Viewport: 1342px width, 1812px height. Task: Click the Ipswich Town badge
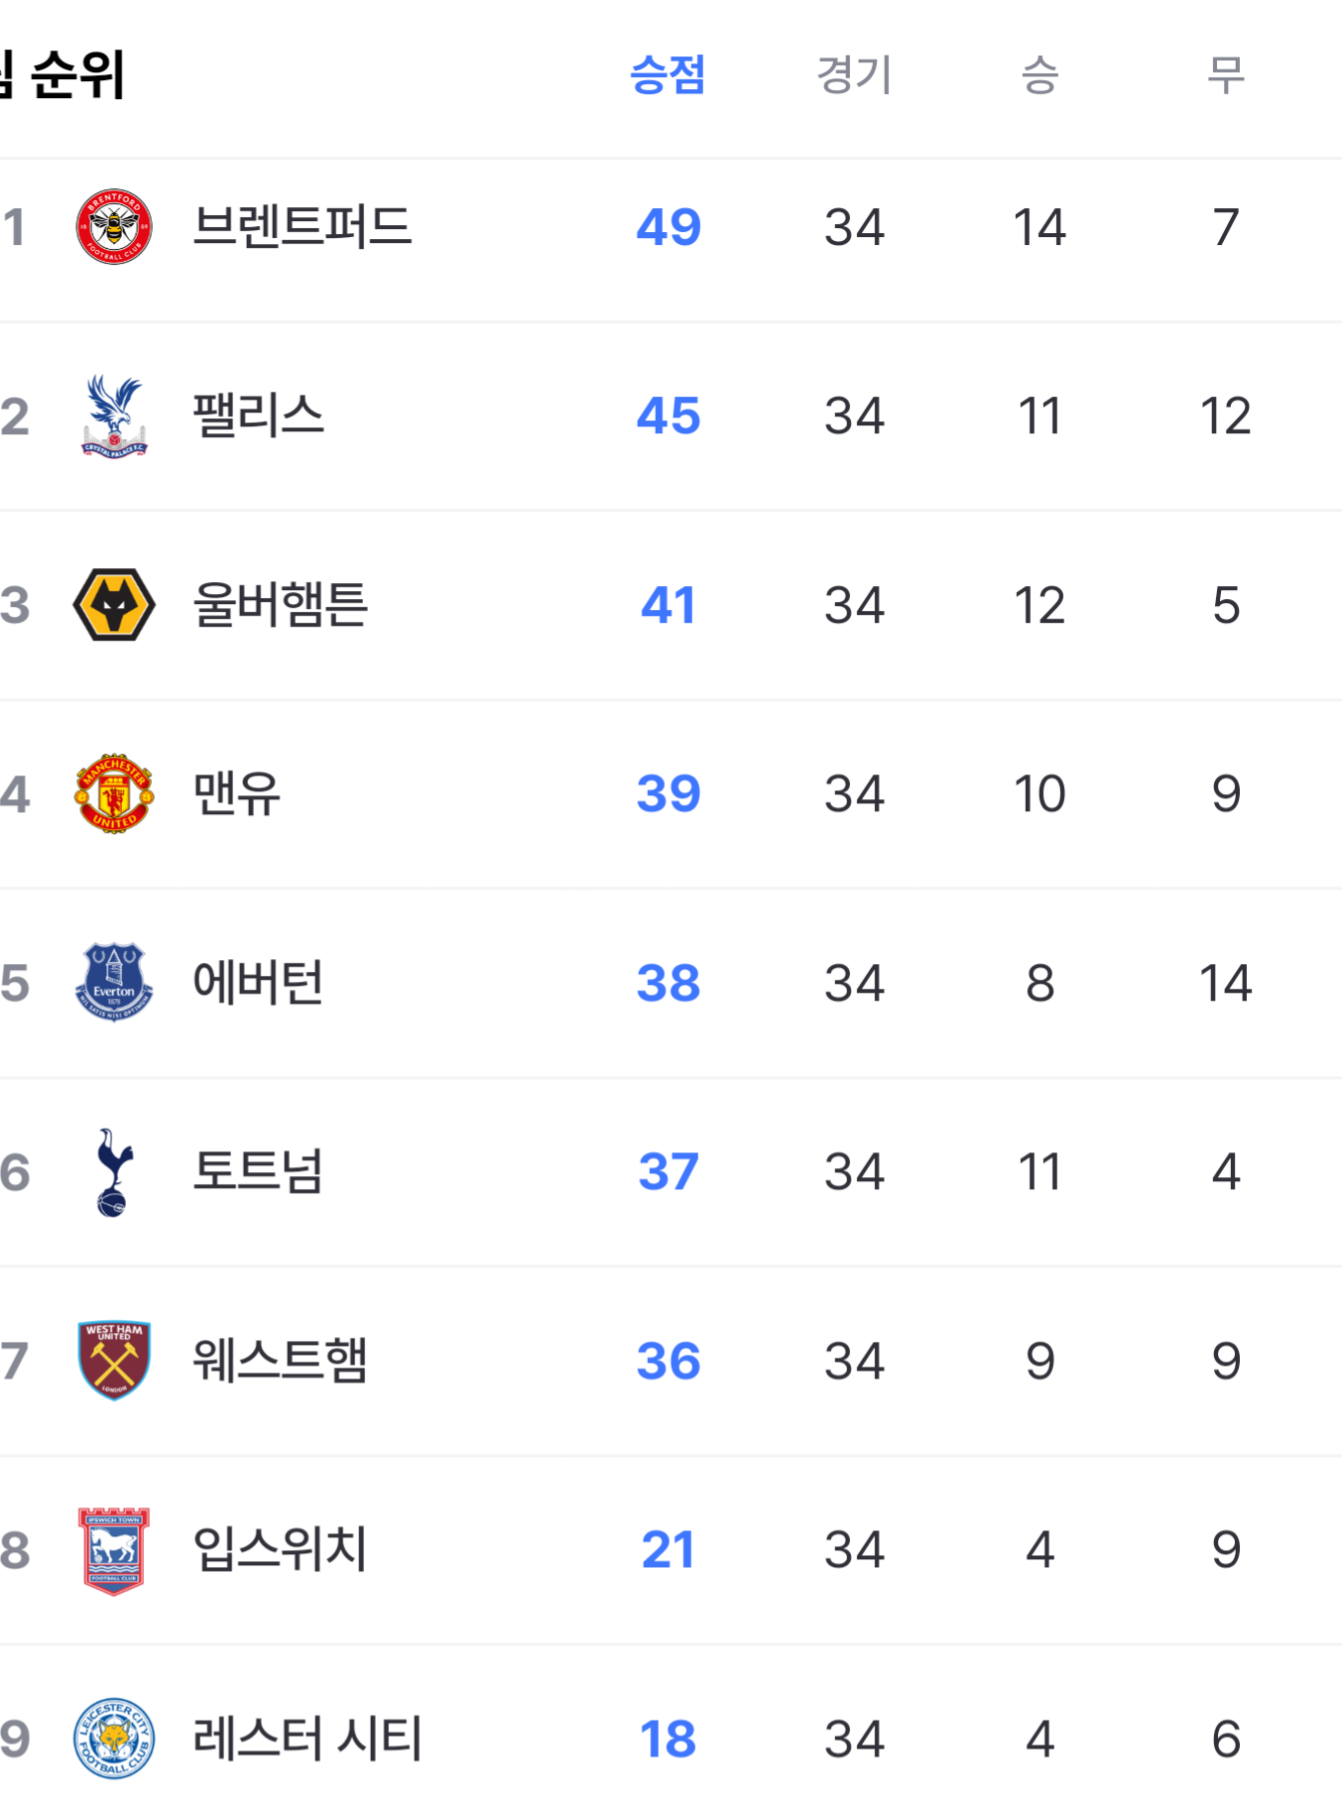click(x=114, y=1549)
